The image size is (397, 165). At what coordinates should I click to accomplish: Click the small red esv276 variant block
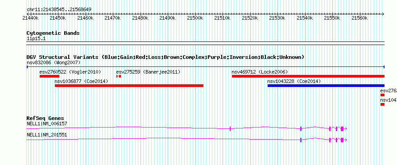[x=382, y=95]
